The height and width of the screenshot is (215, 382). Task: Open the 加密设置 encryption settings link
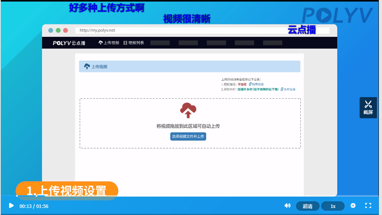coord(257,84)
